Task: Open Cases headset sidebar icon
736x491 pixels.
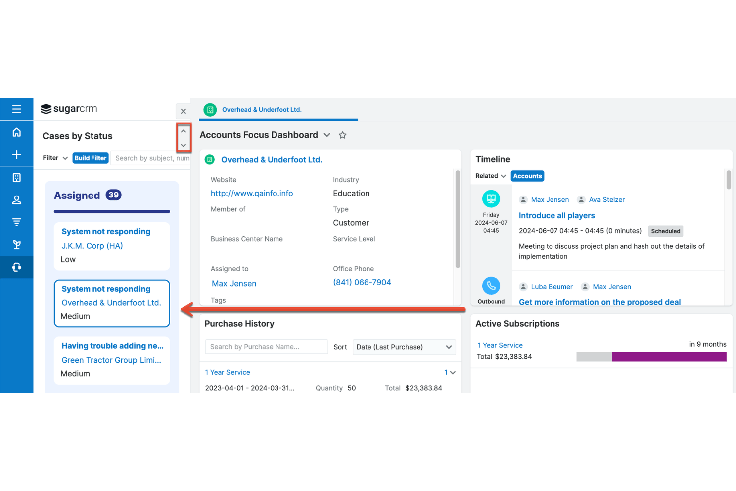Action: click(17, 267)
